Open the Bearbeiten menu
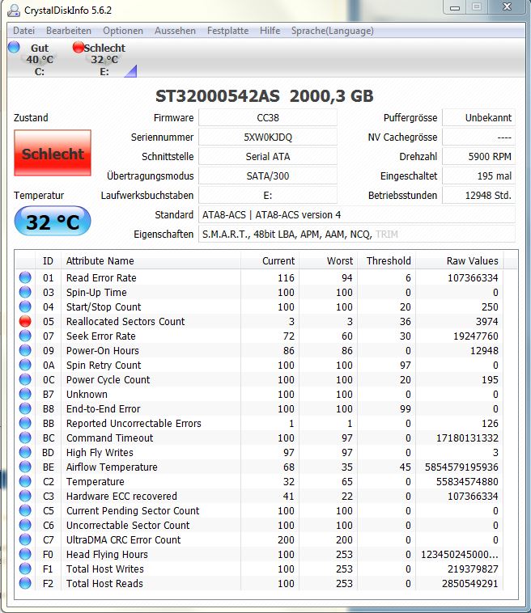Image resolution: width=531 pixels, height=613 pixels. 69,31
